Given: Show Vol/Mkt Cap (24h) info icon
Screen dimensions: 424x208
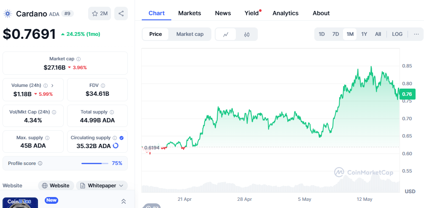Looking at the screenshot, I should [x=54, y=112].
